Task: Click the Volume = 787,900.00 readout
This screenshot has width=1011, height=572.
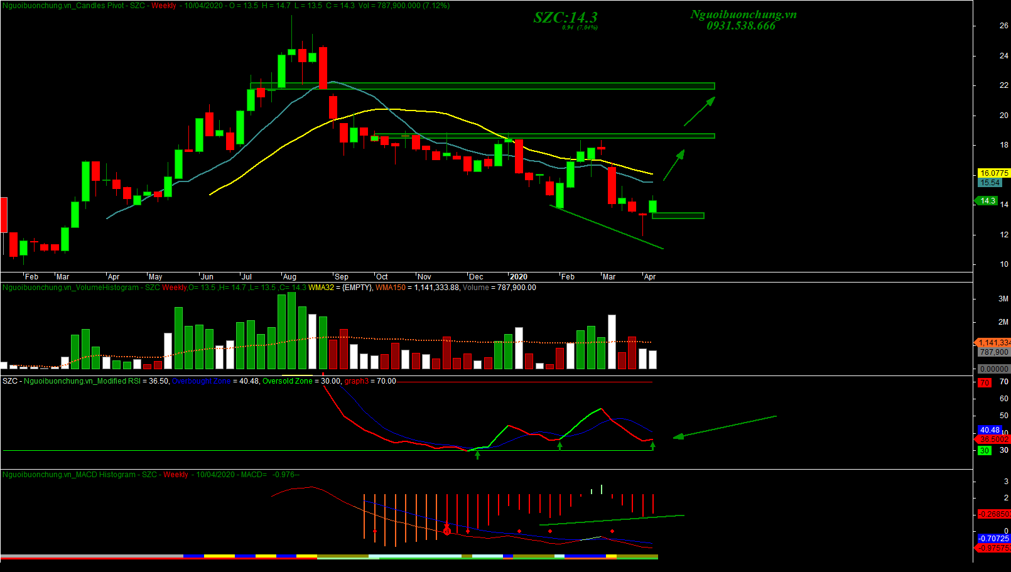Action: (x=499, y=288)
